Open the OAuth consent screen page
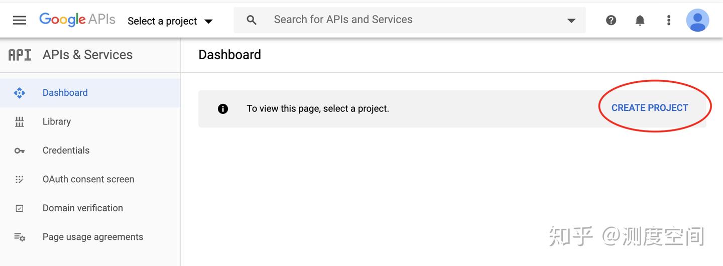 point(88,179)
